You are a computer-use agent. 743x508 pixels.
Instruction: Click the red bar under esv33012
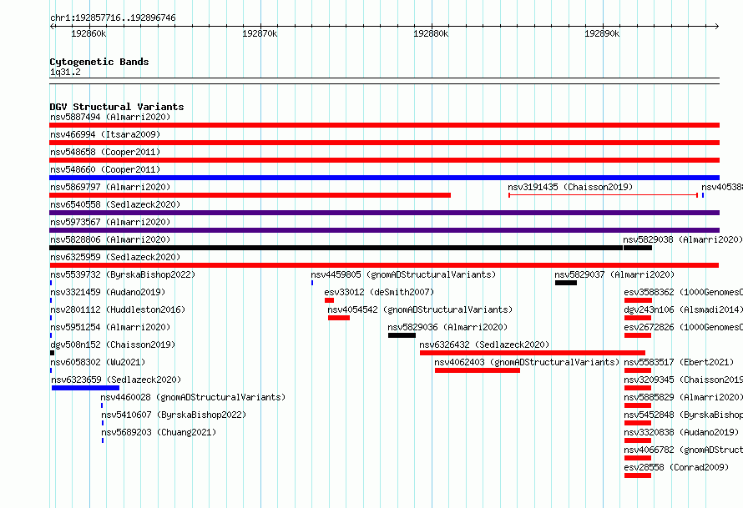(329, 300)
